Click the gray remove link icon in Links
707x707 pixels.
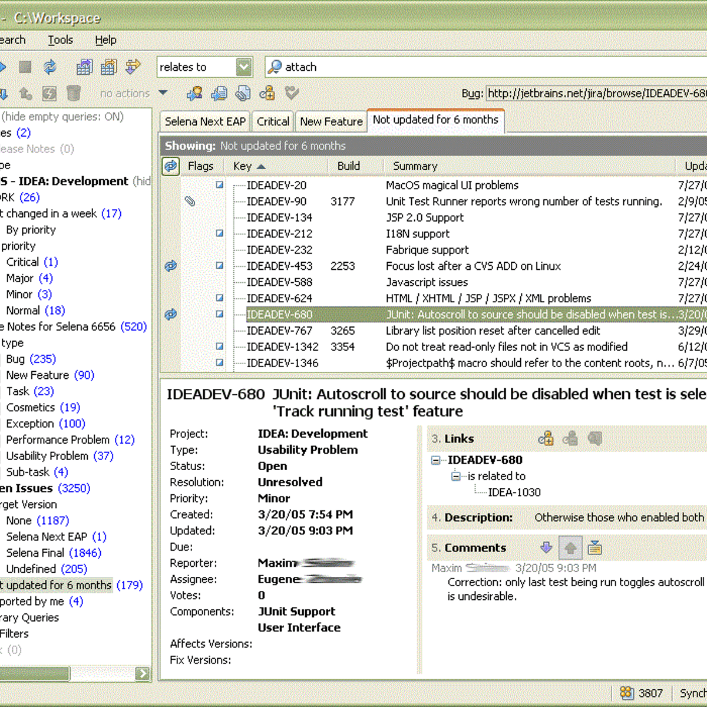pos(570,438)
